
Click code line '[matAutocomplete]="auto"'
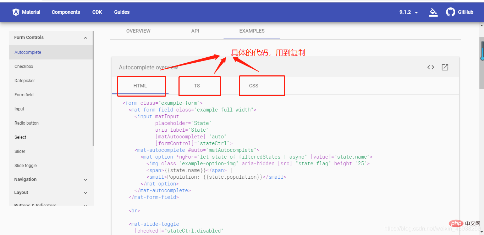tap(191, 137)
